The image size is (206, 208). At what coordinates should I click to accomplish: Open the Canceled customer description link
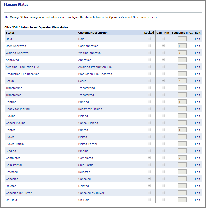click(84, 179)
